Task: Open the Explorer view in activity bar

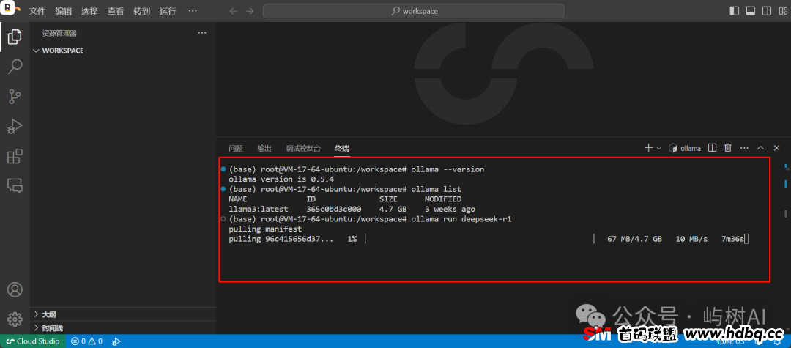Action: click(x=15, y=37)
